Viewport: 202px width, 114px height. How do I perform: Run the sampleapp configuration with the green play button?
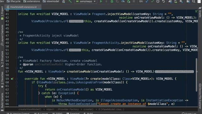101,1
